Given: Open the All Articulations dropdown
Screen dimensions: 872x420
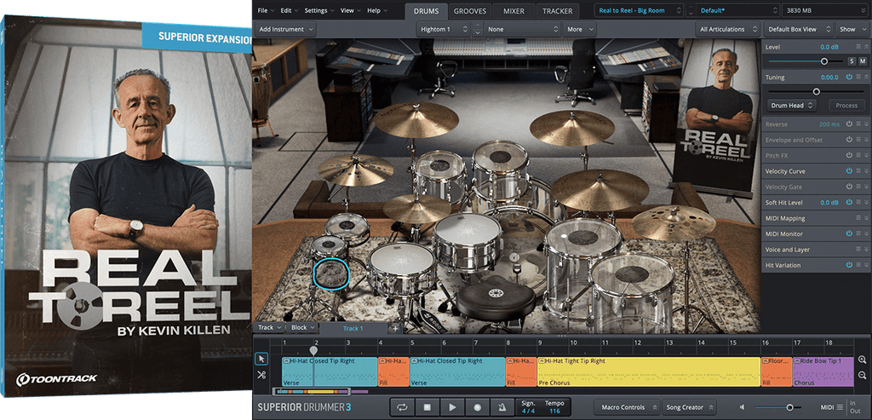Looking at the screenshot, I should pos(728,30).
